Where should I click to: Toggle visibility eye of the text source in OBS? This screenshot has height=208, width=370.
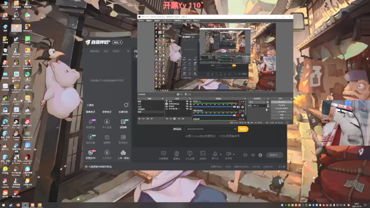(x=187, y=101)
